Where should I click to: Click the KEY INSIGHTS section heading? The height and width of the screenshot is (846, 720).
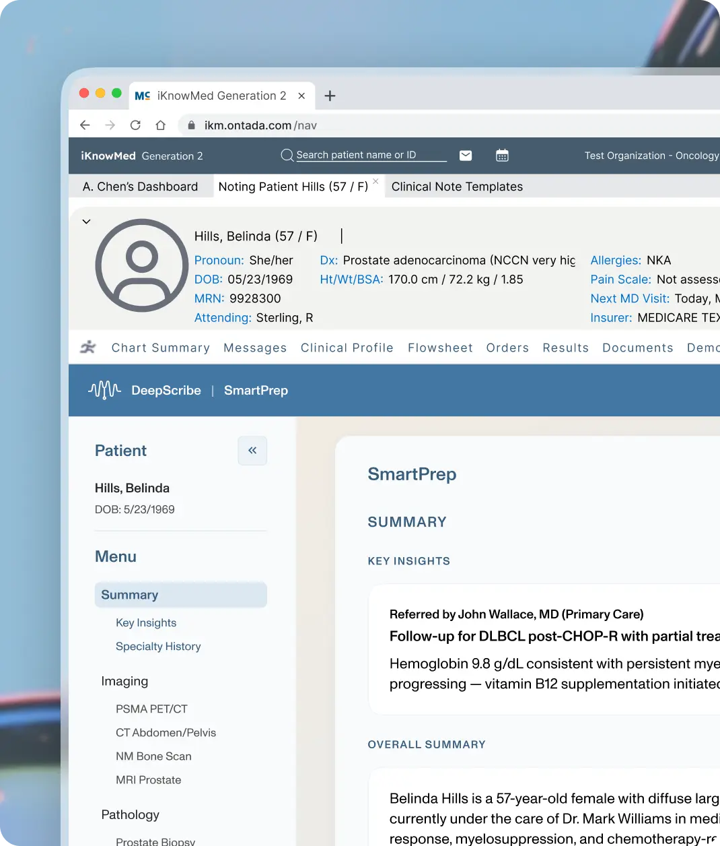click(408, 561)
